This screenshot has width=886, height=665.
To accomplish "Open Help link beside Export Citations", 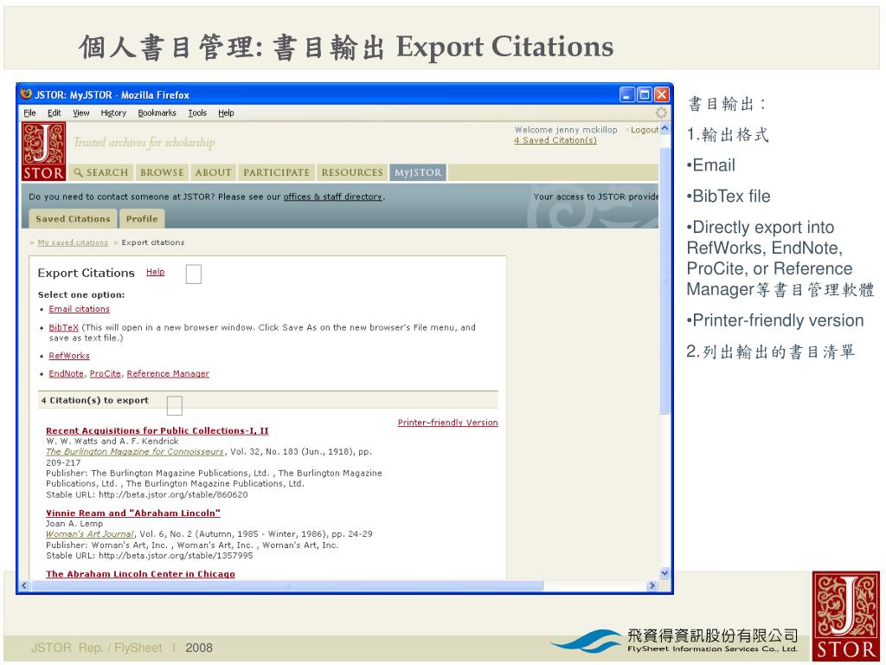I will point(156,272).
